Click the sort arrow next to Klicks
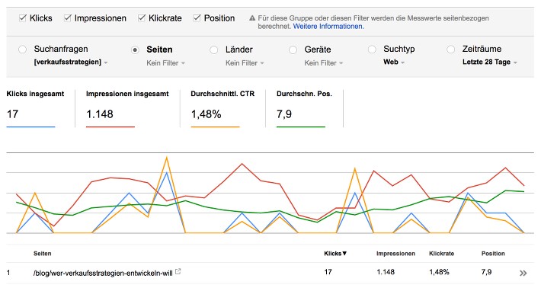The width and height of the screenshot is (541, 288). click(x=344, y=254)
